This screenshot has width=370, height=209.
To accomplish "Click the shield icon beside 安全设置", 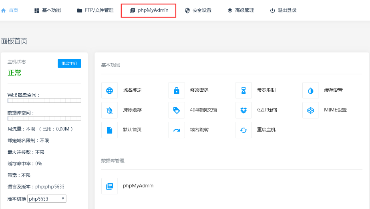I will pyautogui.click(x=187, y=10).
